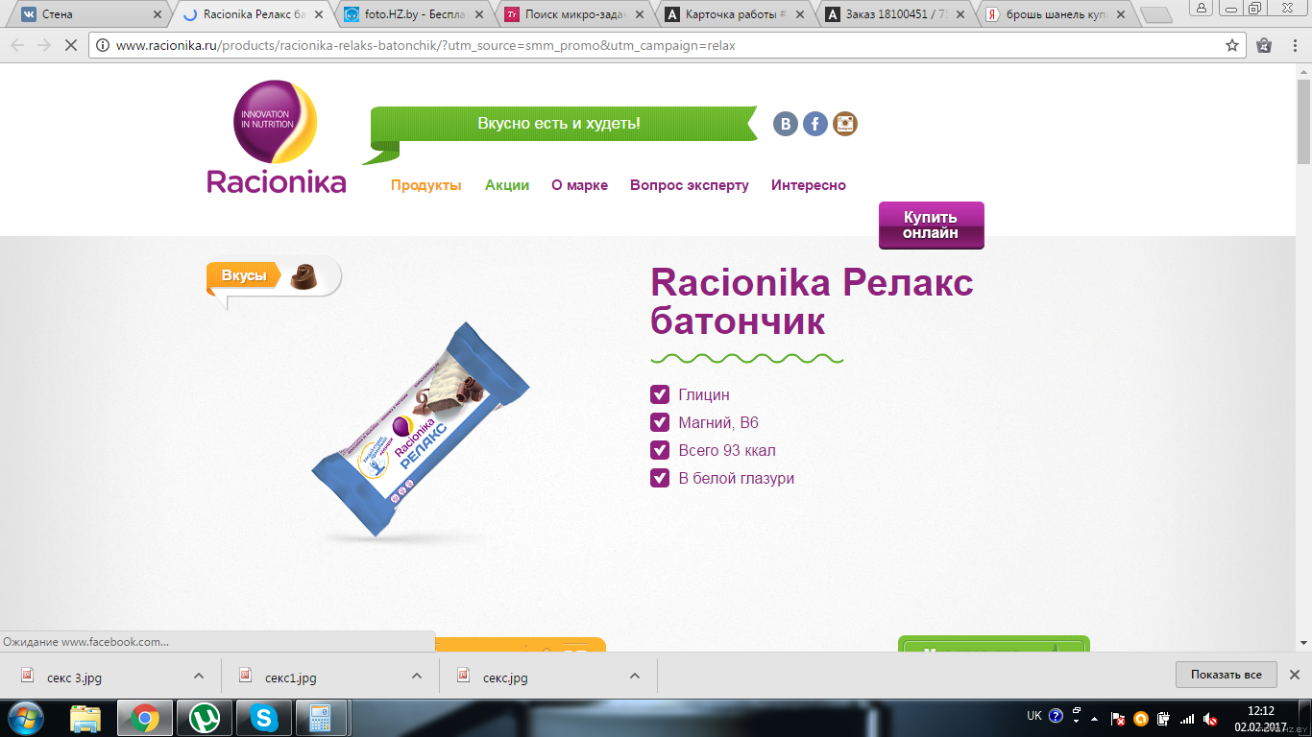This screenshot has width=1312, height=737.
Task: Open Продукты menu item
Action: click(x=426, y=185)
